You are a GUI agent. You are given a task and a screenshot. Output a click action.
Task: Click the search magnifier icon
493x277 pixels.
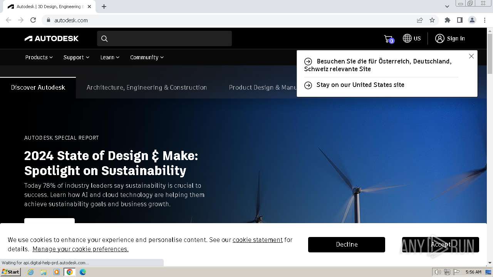point(104,38)
